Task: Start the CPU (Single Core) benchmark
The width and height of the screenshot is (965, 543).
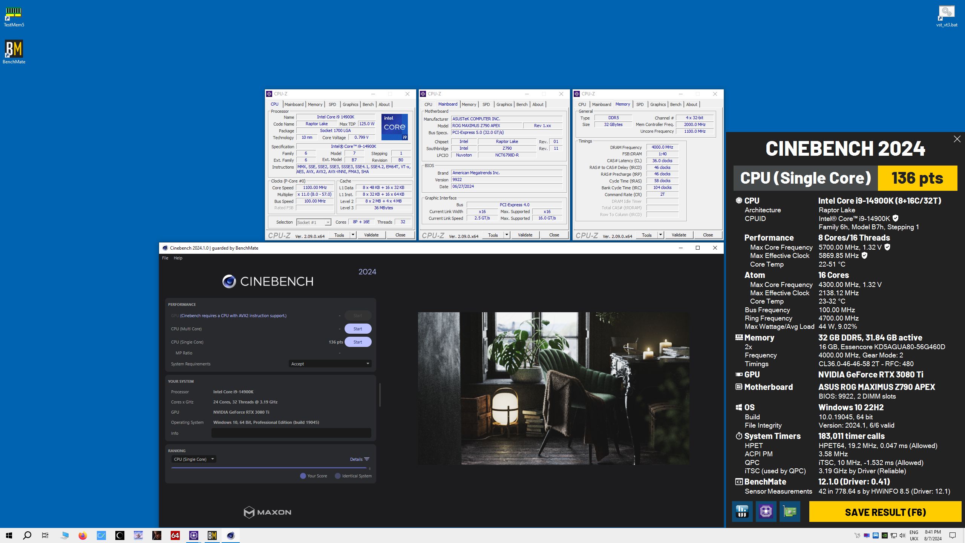Action: (x=358, y=342)
